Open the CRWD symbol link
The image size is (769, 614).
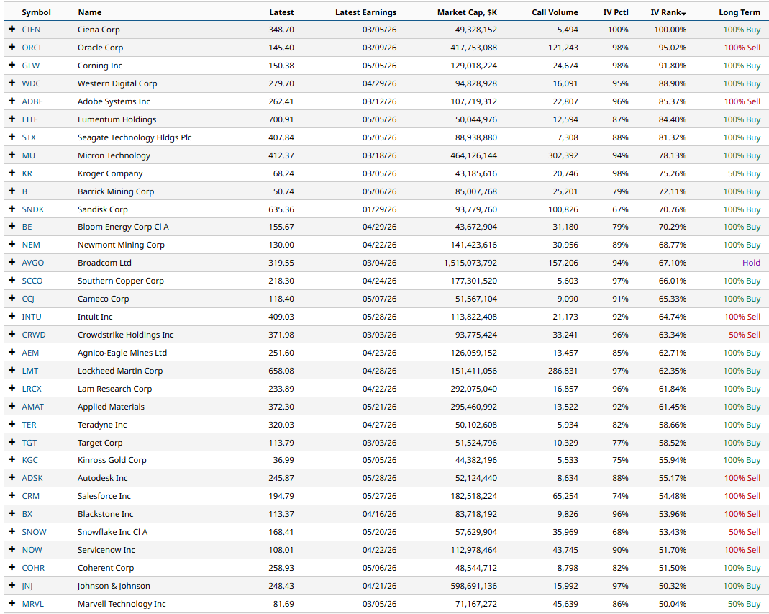click(x=34, y=335)
